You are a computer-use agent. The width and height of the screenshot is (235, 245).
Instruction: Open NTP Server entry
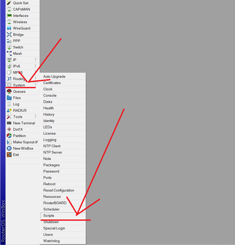(63, 153)
